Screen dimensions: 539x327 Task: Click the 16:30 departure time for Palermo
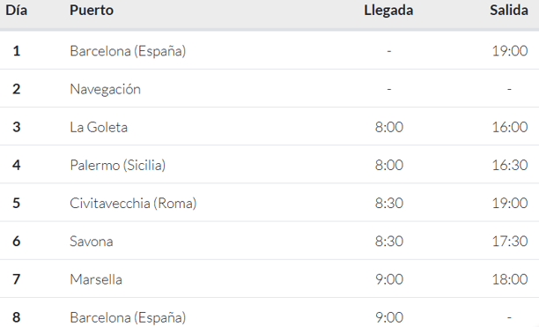510,166
